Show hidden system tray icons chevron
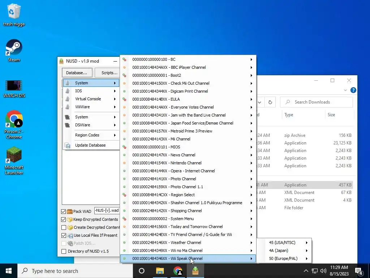This screenshot has height=278, width=370. [x=306, y=271]
